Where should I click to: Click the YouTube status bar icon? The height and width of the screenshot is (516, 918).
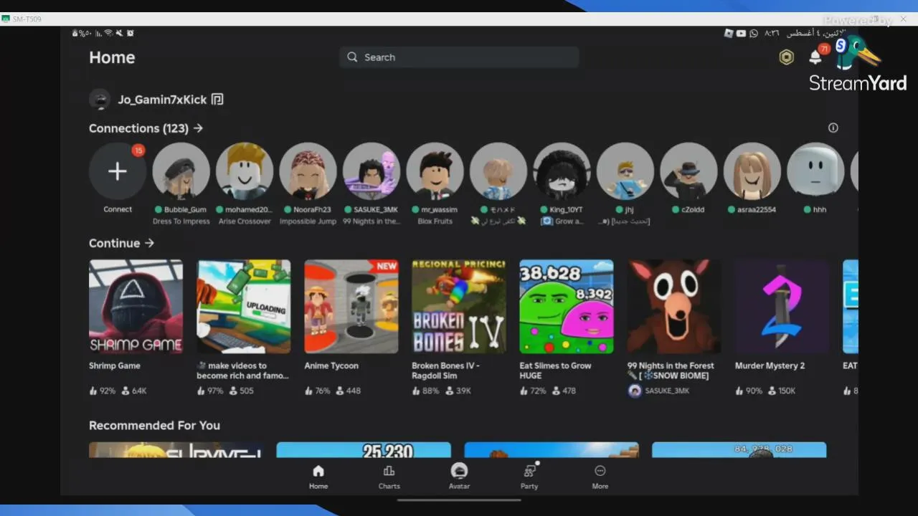[741, 33]
